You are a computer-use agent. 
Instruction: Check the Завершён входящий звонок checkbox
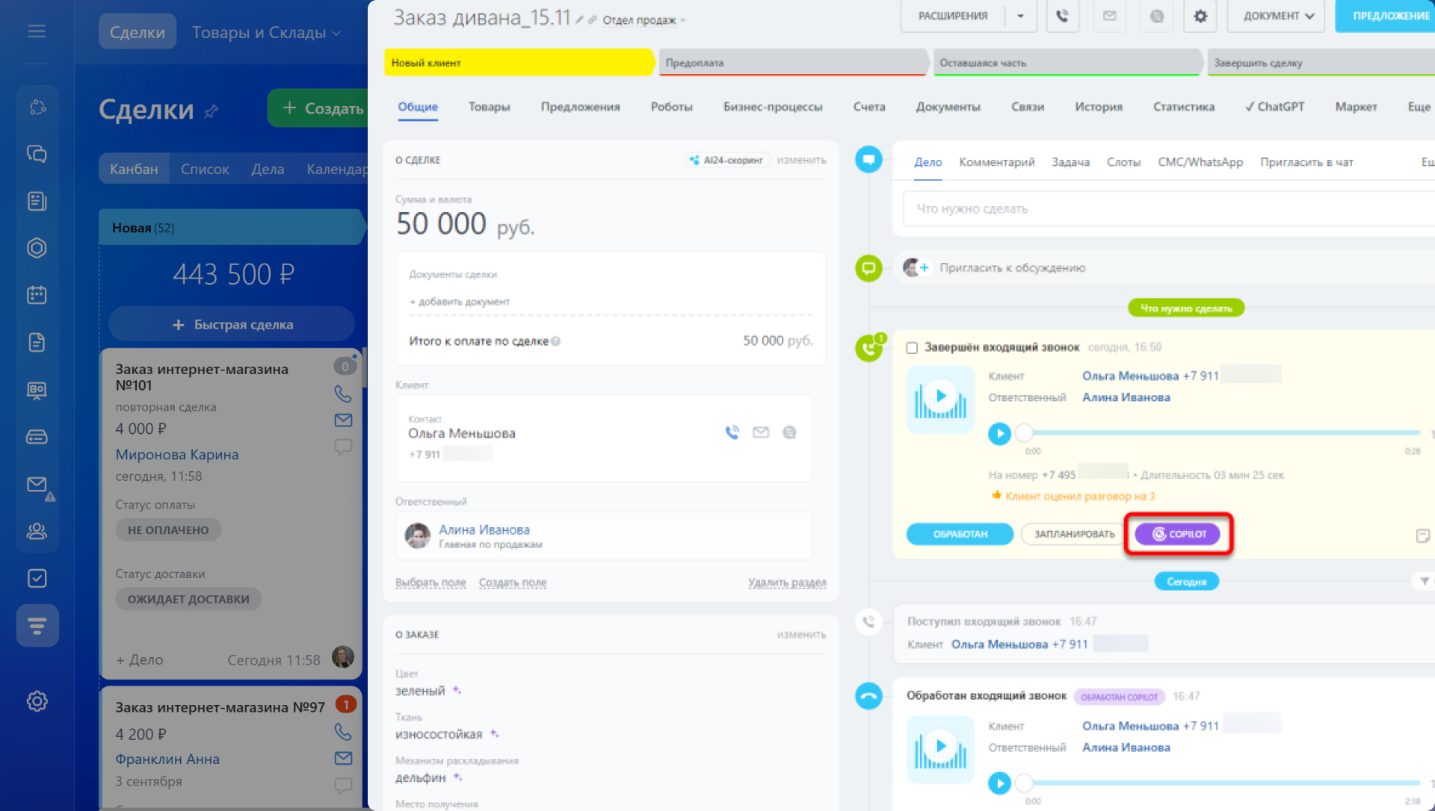point(911,348)
